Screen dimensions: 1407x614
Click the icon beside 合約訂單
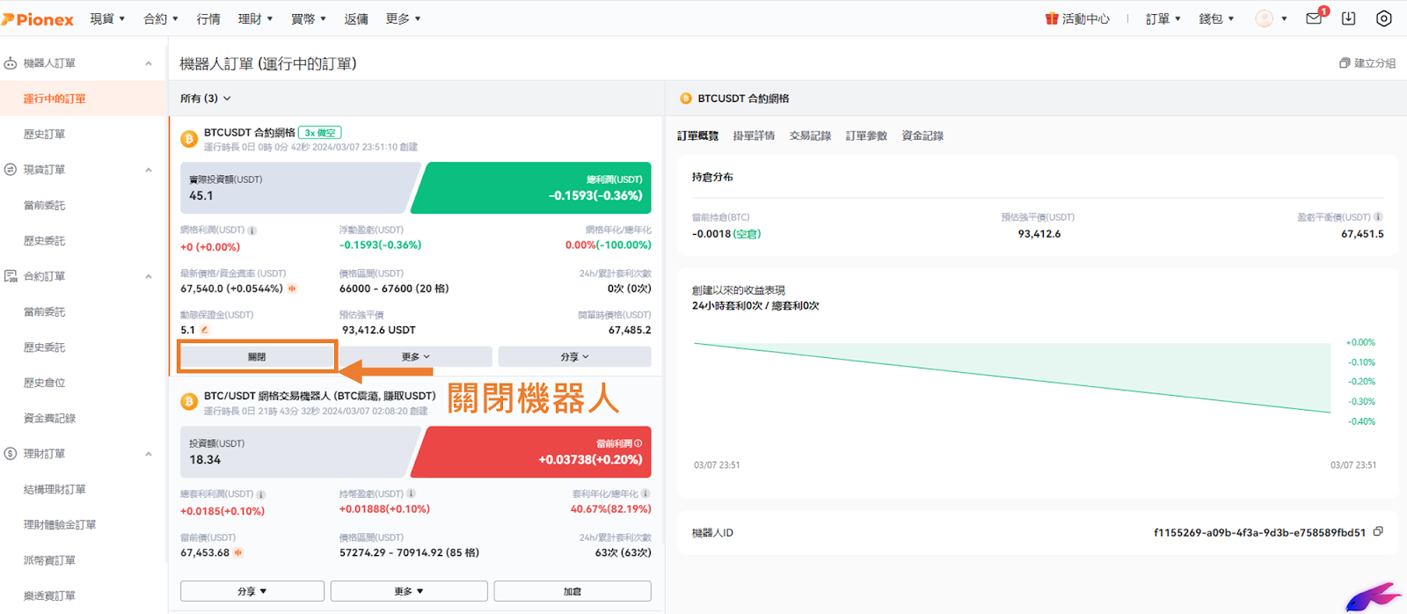(x=11, y=276)
